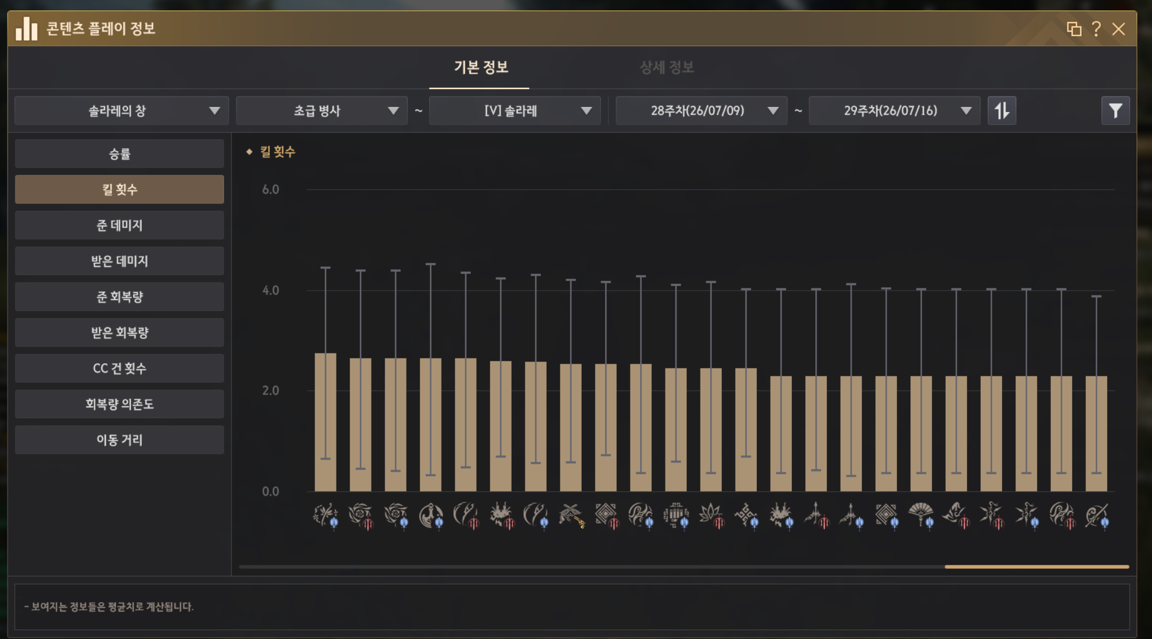The width and height of the screenshot is (1152, 639).
Task: Click the lotus flower class icon
Action: click(711, 515)
